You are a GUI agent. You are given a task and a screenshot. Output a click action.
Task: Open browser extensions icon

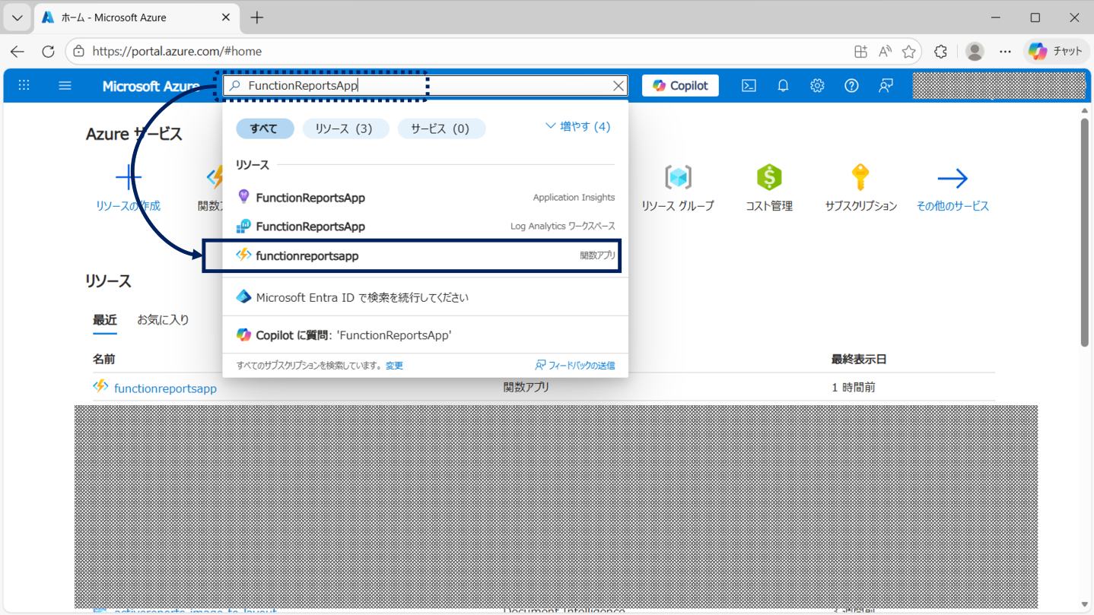click(x=941, y=52)
